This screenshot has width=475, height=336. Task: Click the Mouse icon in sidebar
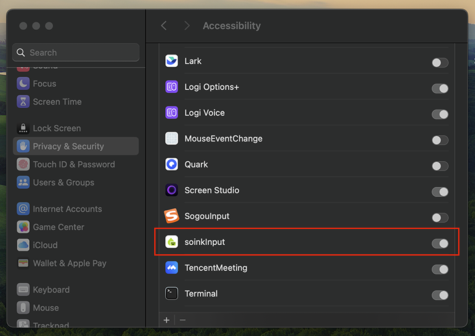pyautogui.click(x=23, y=308)
